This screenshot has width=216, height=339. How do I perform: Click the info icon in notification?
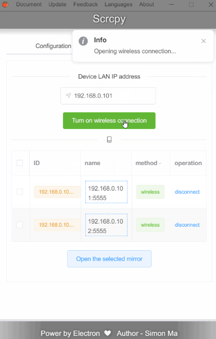pyautogui.click(x=83, y=41)
